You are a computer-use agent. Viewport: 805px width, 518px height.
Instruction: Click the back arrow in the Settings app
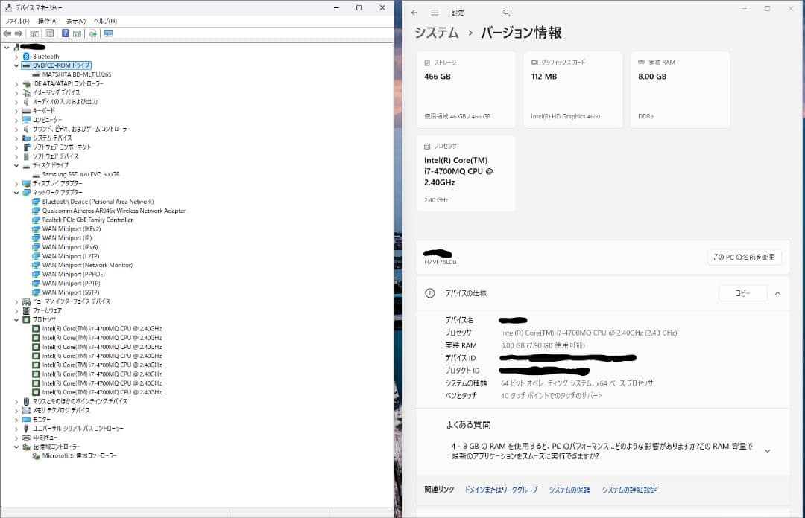tap(414, 13)
